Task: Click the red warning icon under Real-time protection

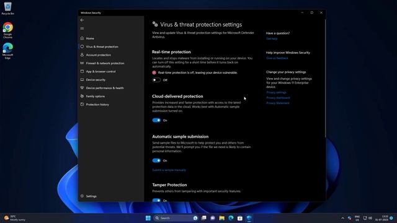Action: pyautogui.click(x=154, y=72)
